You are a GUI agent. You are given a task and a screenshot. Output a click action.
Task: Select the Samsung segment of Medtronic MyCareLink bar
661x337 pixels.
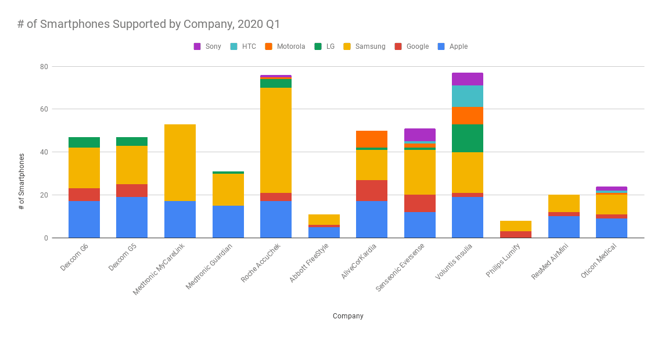180,163
